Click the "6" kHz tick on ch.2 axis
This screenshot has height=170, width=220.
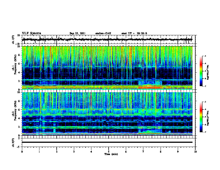(x=19, y=110)
